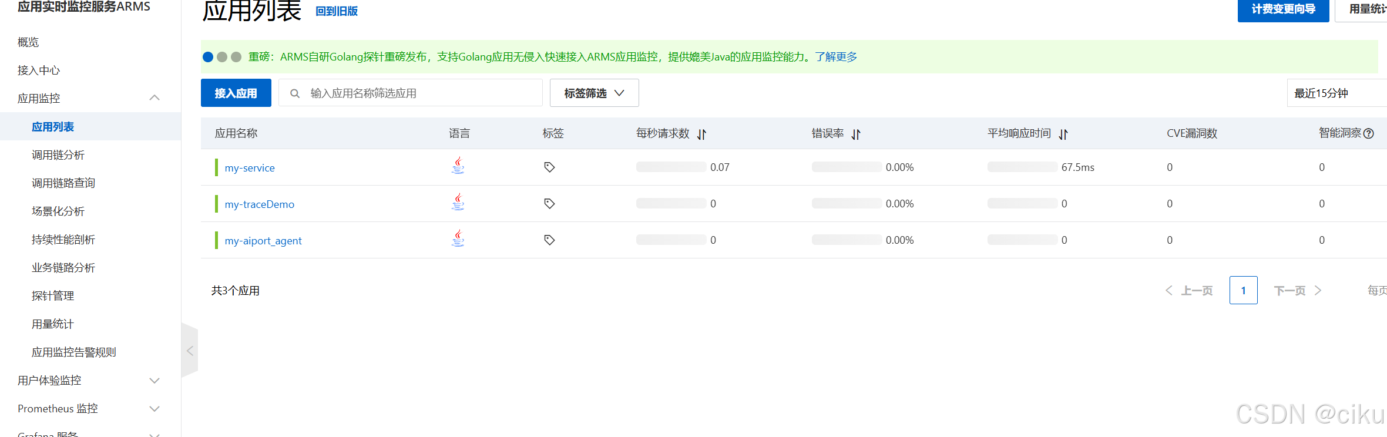Open the 最近15分钟 time range selector
Viewport: 1387px width, 437px height.
tap(1337, 93)
